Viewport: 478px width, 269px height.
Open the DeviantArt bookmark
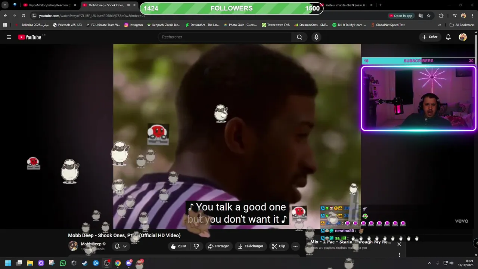click(202, 25)
